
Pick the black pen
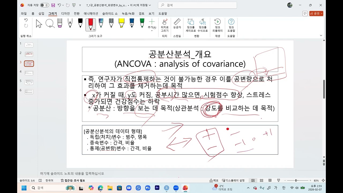[x=80, y=23]
